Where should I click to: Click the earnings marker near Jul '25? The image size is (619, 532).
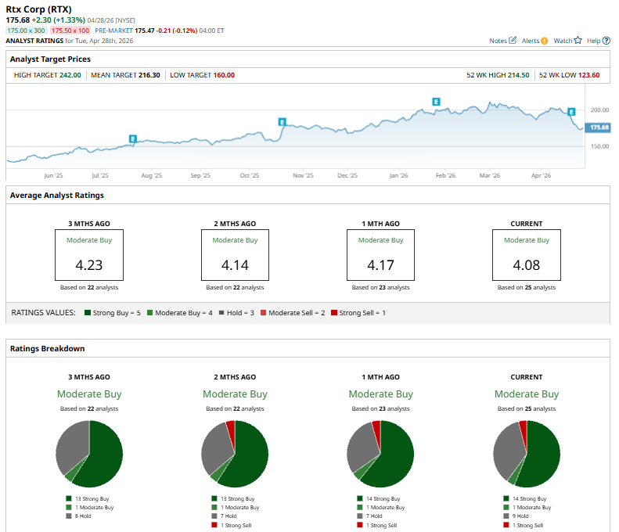click(133, 138)
